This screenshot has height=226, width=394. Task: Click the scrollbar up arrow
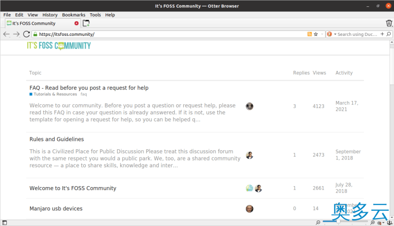(x=392, y=43)
